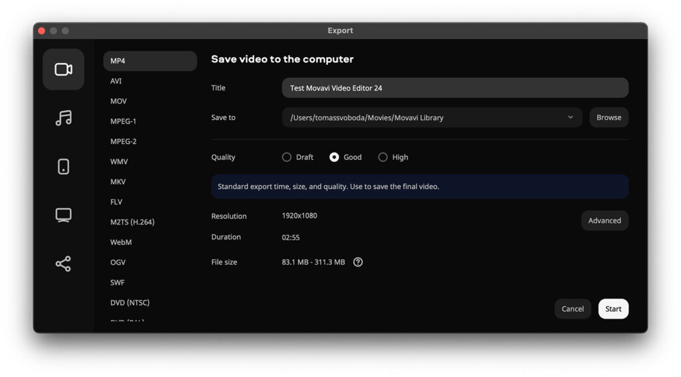Expand the Save to path dropdown arrow

click(x=570, y=117)
